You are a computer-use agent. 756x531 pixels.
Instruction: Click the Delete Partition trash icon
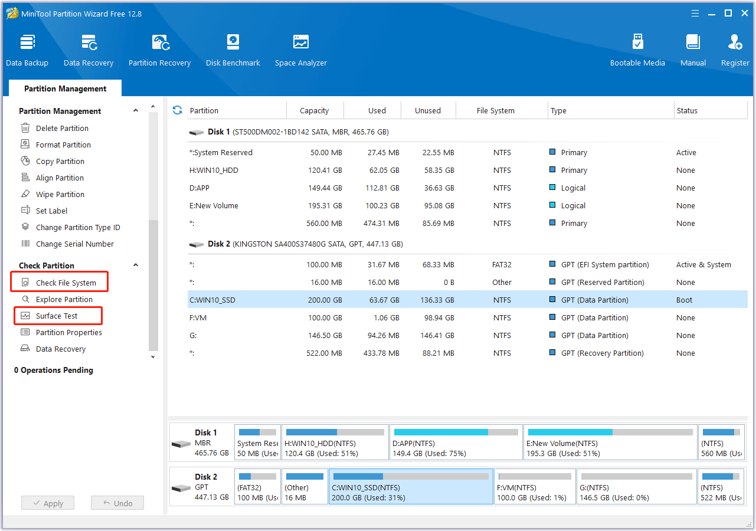(x=25, y=128)
